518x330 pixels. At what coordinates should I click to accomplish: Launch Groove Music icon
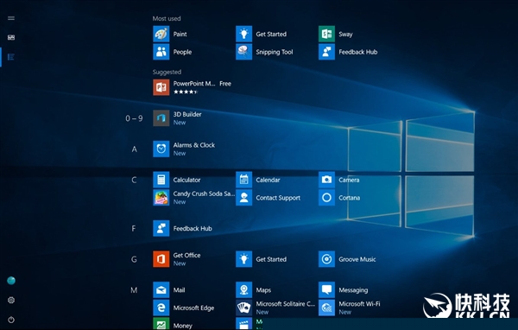coord(326,259)
